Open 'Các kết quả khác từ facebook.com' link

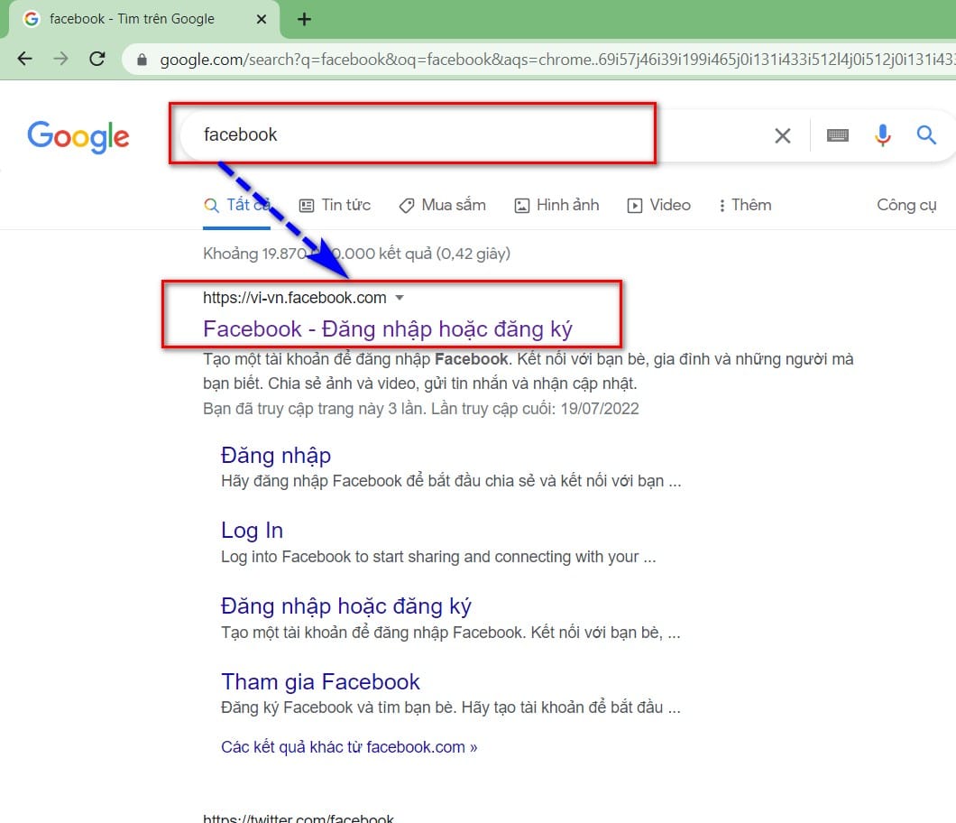click(349, 746)
